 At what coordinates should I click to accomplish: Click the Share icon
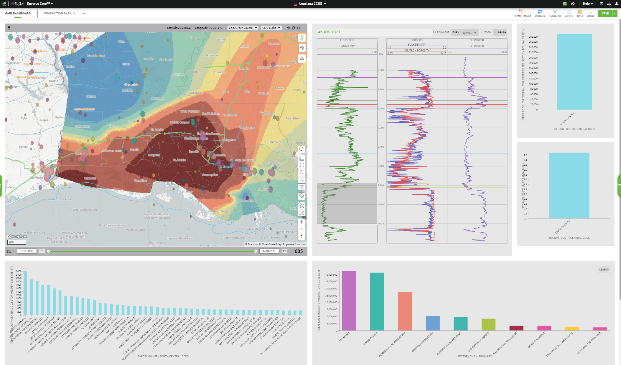click(x=590, y=12)
